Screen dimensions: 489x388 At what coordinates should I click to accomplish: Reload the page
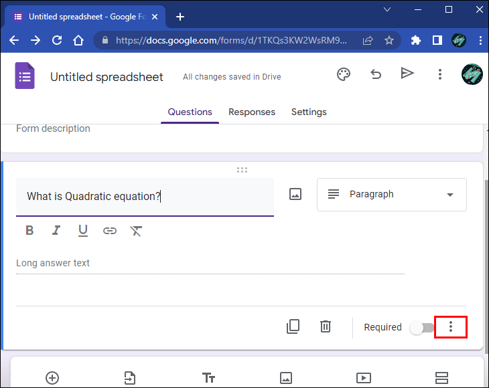pyautogui.click(x=57, y=40)
